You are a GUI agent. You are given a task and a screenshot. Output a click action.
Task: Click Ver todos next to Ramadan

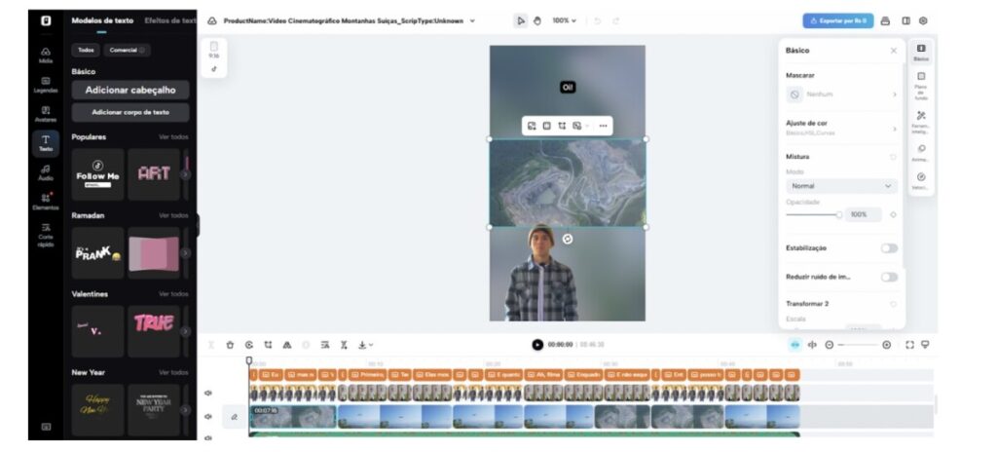(x=173, y=216)
